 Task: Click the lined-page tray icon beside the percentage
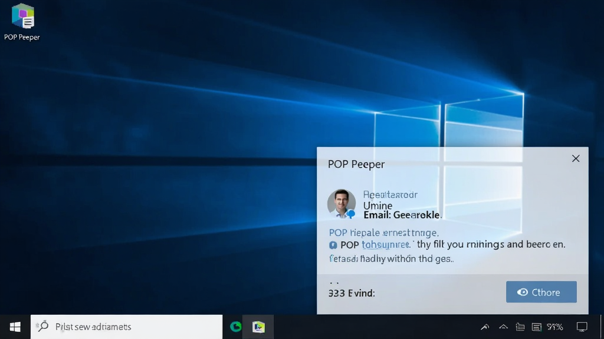[536, 327]
